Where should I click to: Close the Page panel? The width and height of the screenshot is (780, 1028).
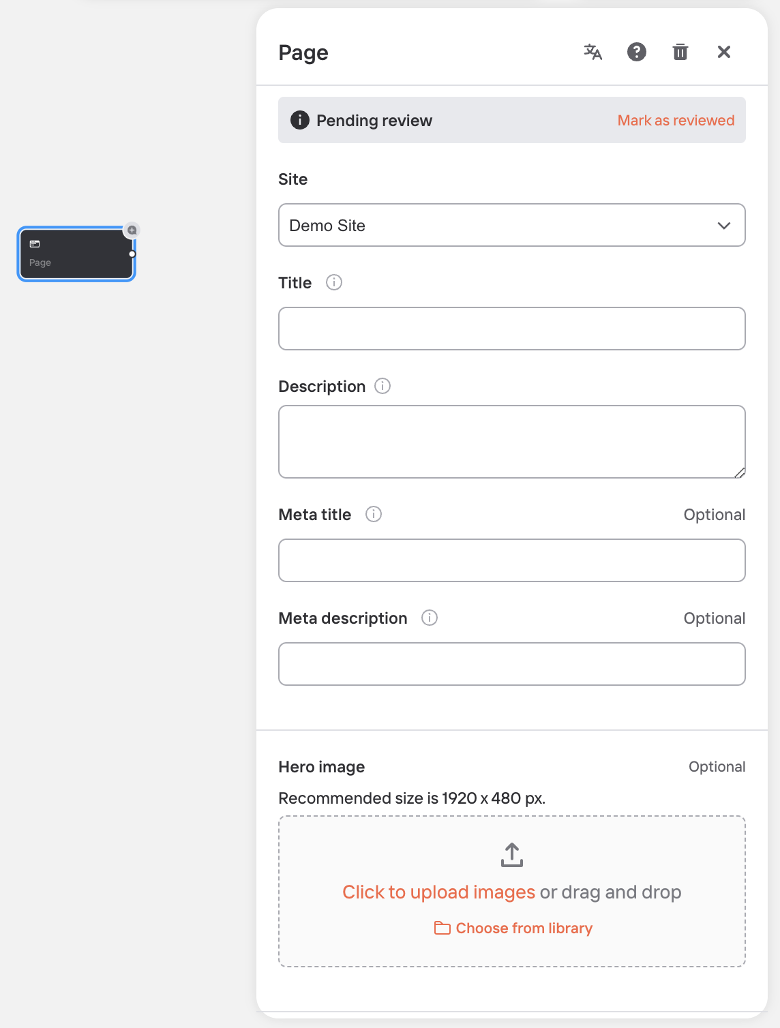pos(724,52)
